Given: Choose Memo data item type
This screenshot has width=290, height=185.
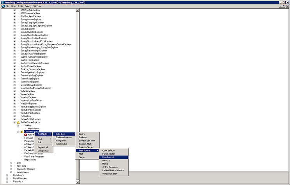Looking at the screenshot, I should point(113,164).
